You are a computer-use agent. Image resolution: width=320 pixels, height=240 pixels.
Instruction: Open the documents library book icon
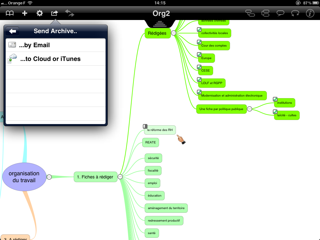coord(10,13)
